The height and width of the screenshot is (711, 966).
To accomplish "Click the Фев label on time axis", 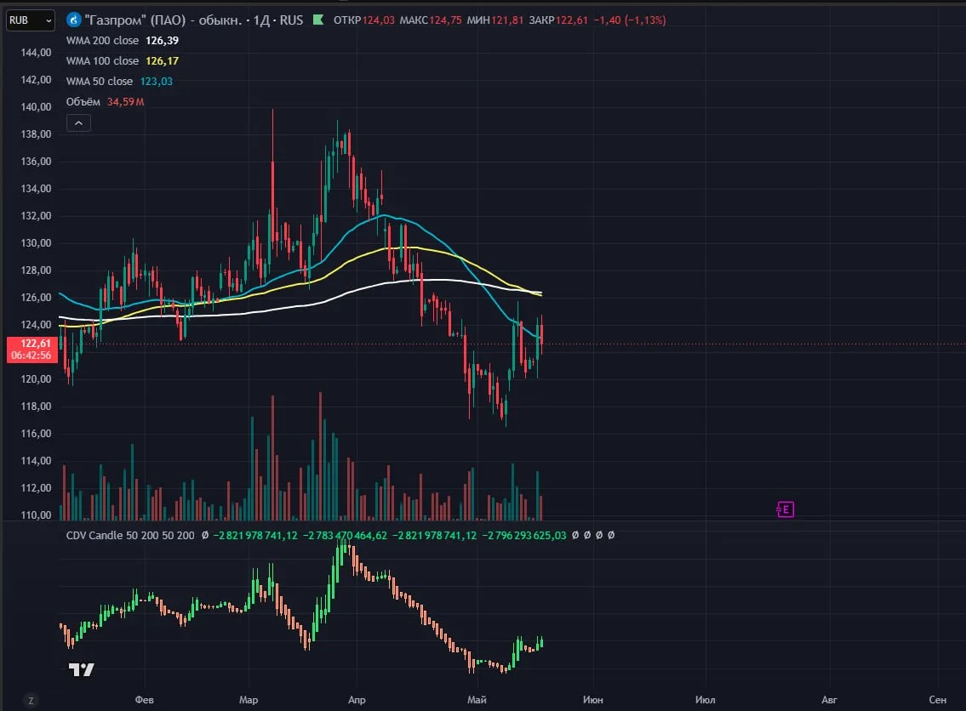I will tap(144, 700).
